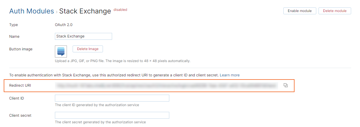Click the Delete module button

click(335, 11)
